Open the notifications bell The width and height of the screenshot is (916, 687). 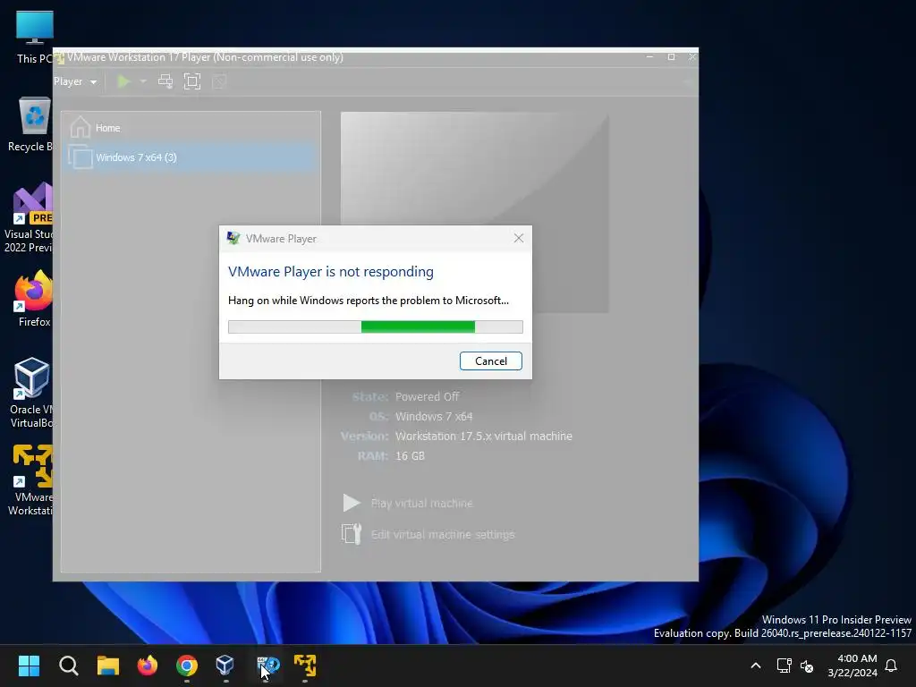(891, 666)
